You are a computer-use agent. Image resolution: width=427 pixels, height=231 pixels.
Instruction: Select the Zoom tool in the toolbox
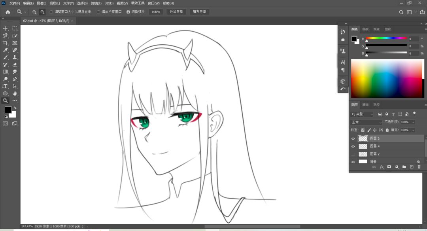[5, 100]
